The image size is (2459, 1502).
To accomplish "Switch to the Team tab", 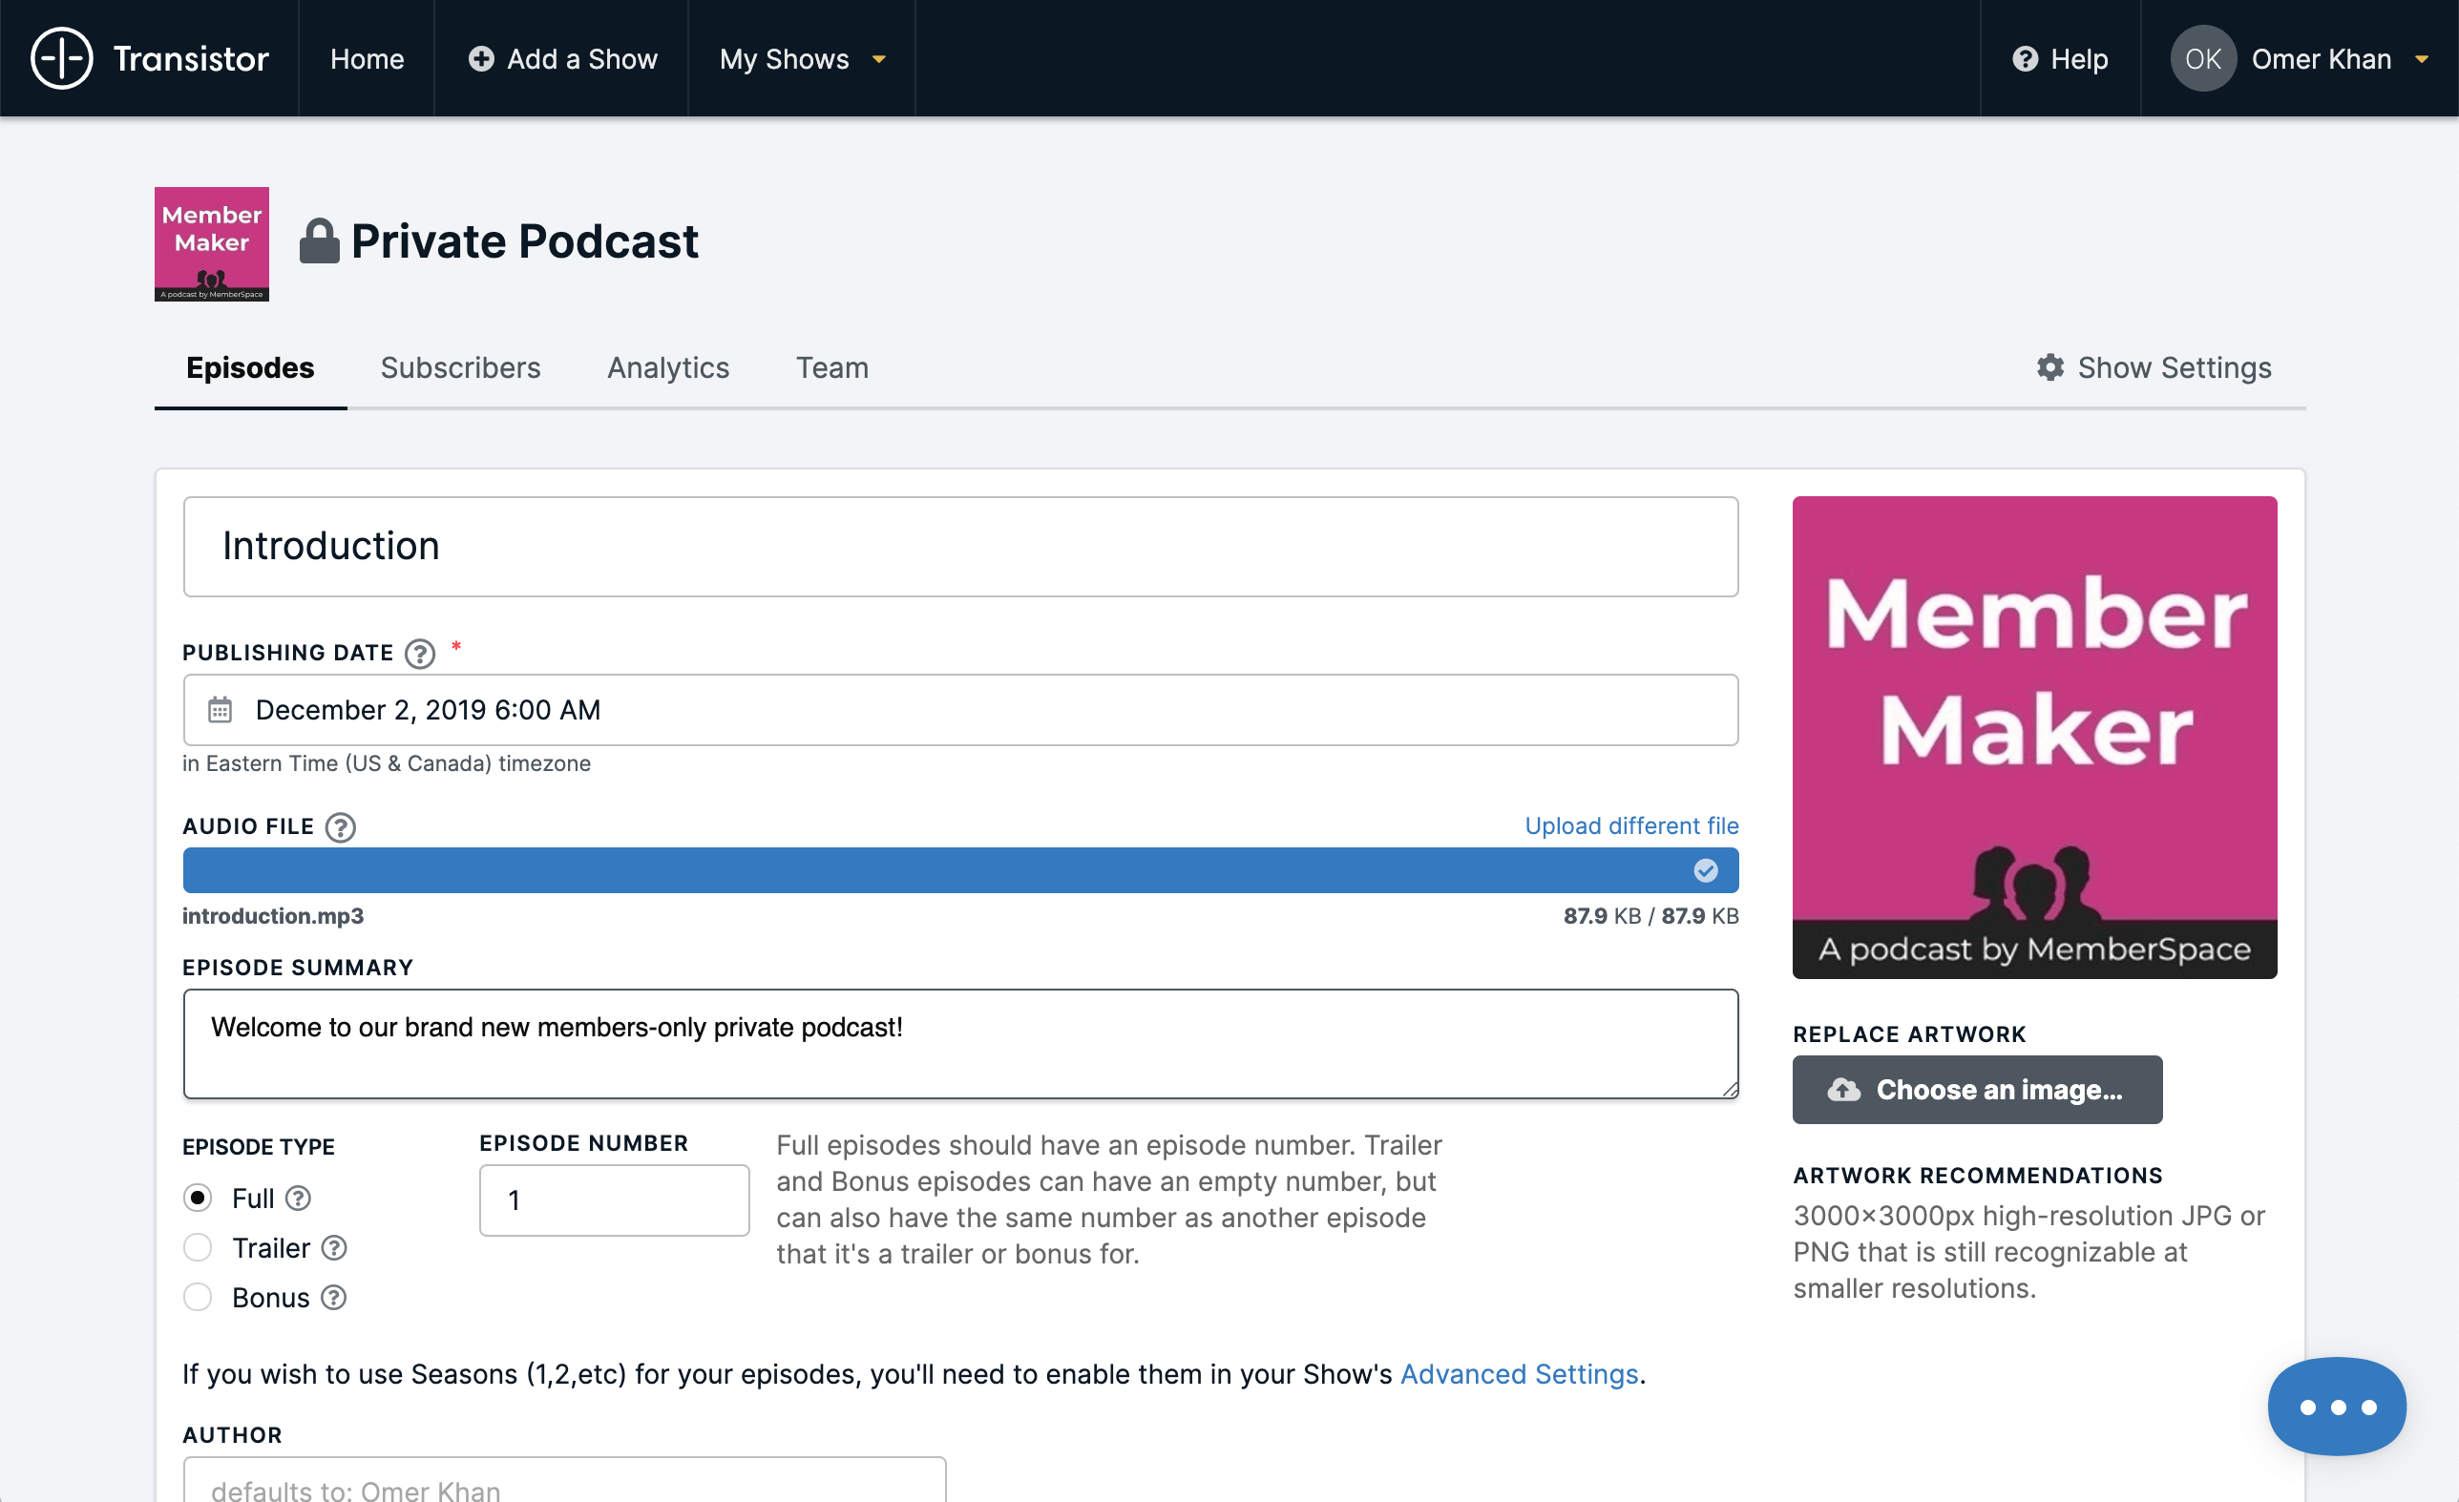I will click(x=831, y=367).
